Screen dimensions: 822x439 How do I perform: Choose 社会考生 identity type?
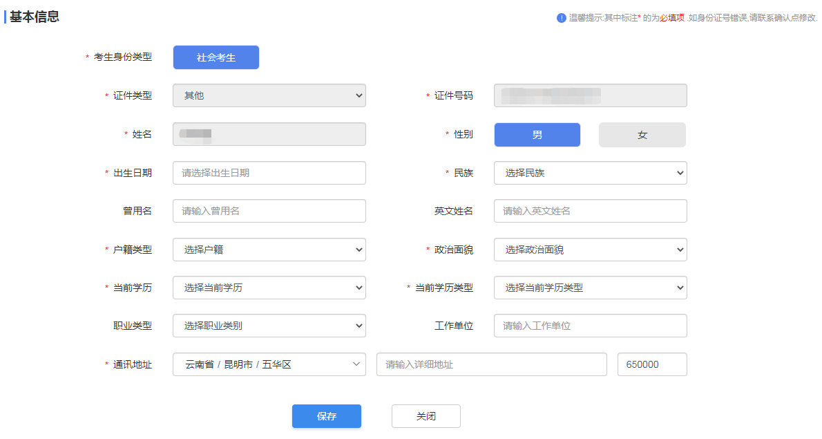[216, 57]
